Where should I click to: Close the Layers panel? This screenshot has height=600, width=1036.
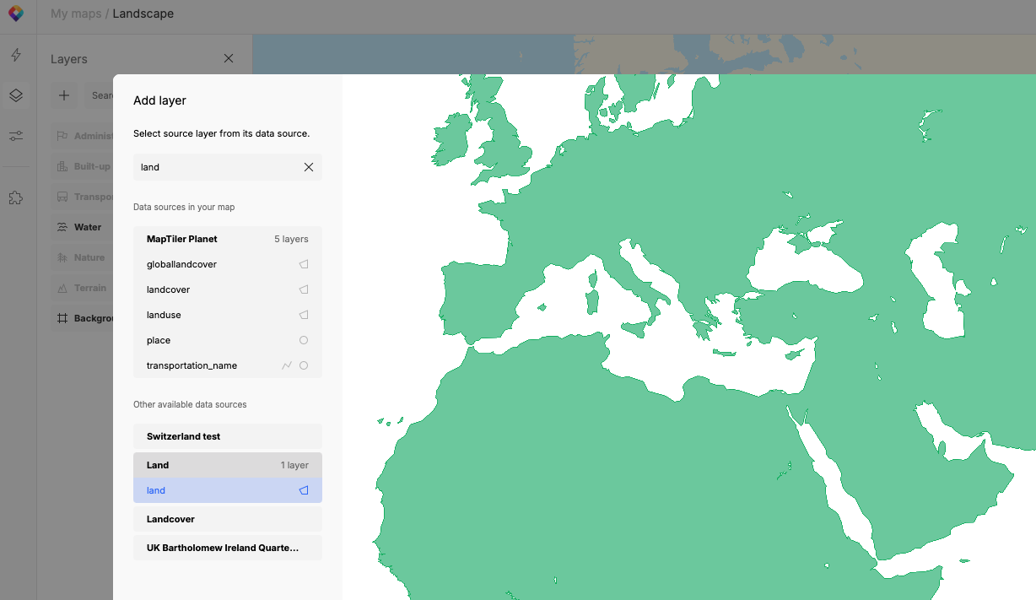click(x=229, y=58)
